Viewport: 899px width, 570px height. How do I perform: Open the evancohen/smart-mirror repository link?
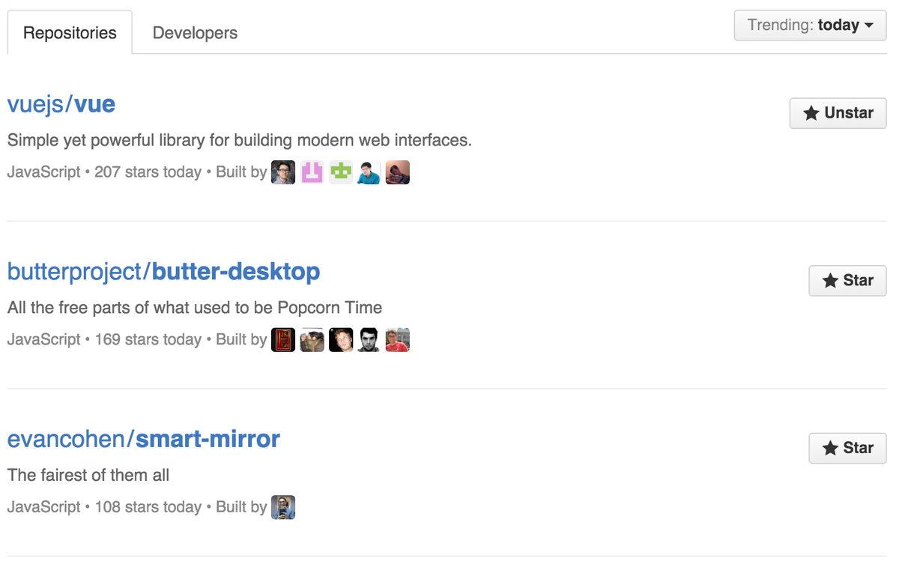point(144,438)
